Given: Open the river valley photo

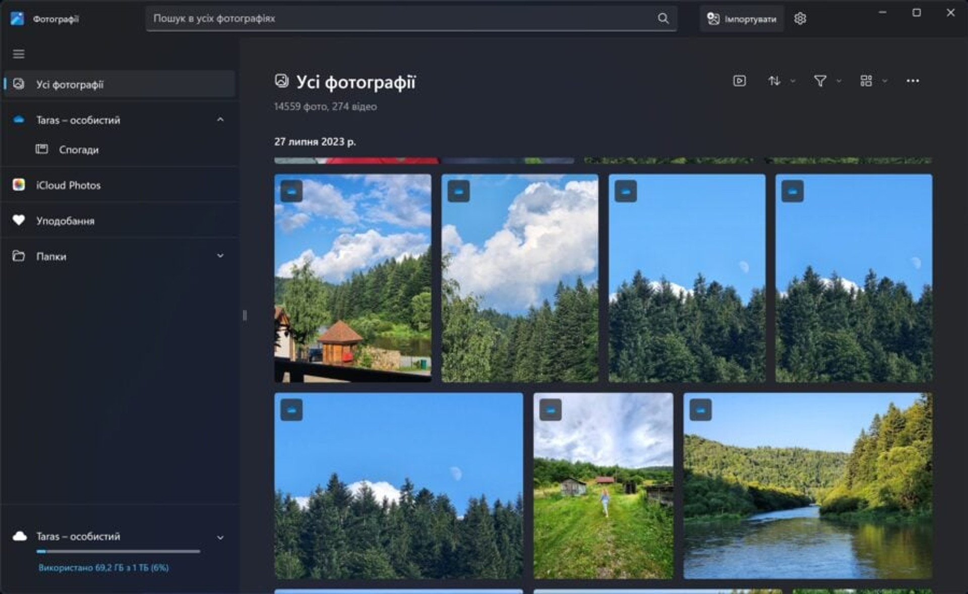Looking at the screenshot, I should click(x=808, y=486).
